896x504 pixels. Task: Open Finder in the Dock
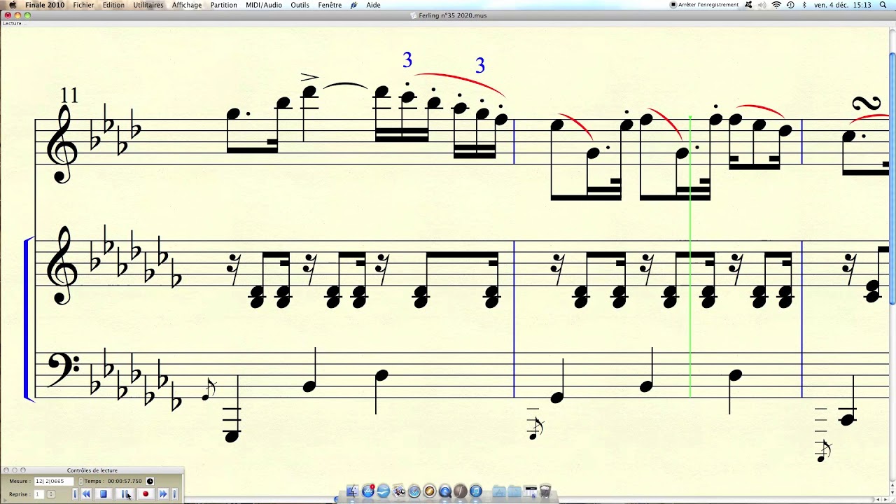[352, 491]
